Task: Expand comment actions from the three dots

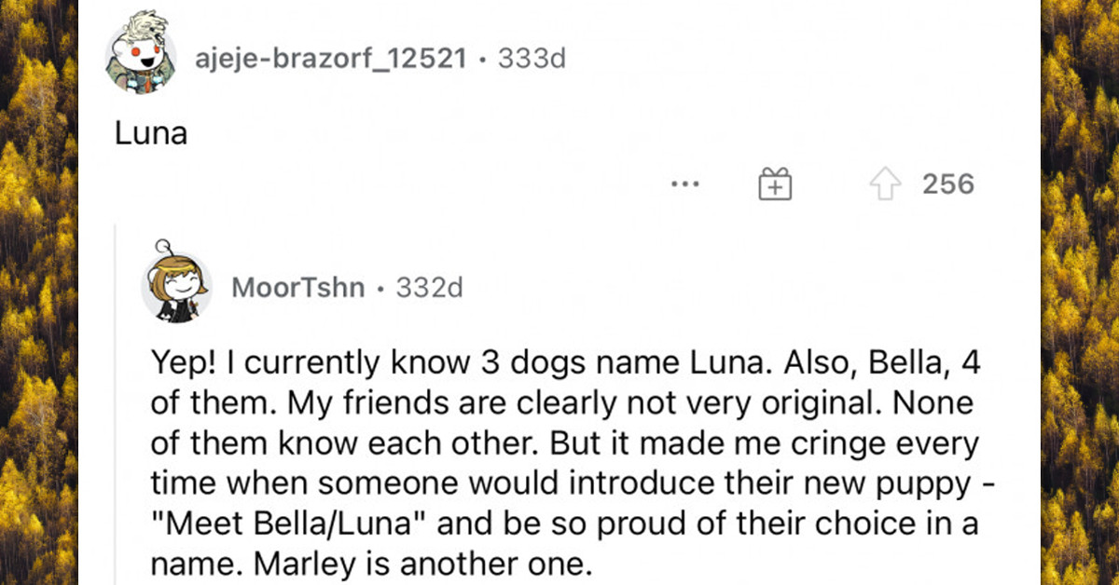Action: (686, 184)
